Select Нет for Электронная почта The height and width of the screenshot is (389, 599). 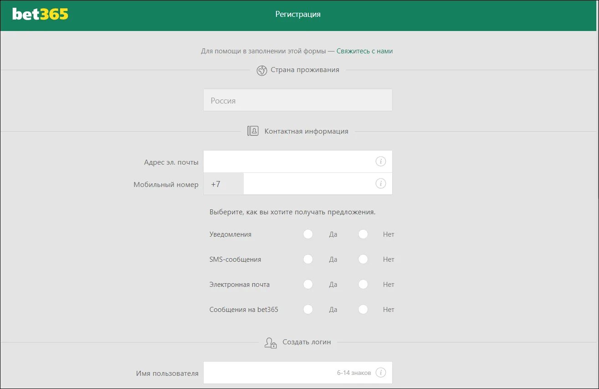coord(363,285)
